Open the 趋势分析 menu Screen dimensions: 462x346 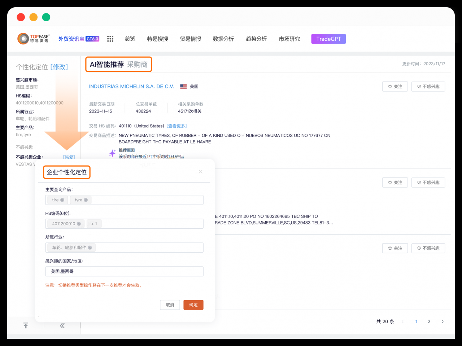click(256, 39)
